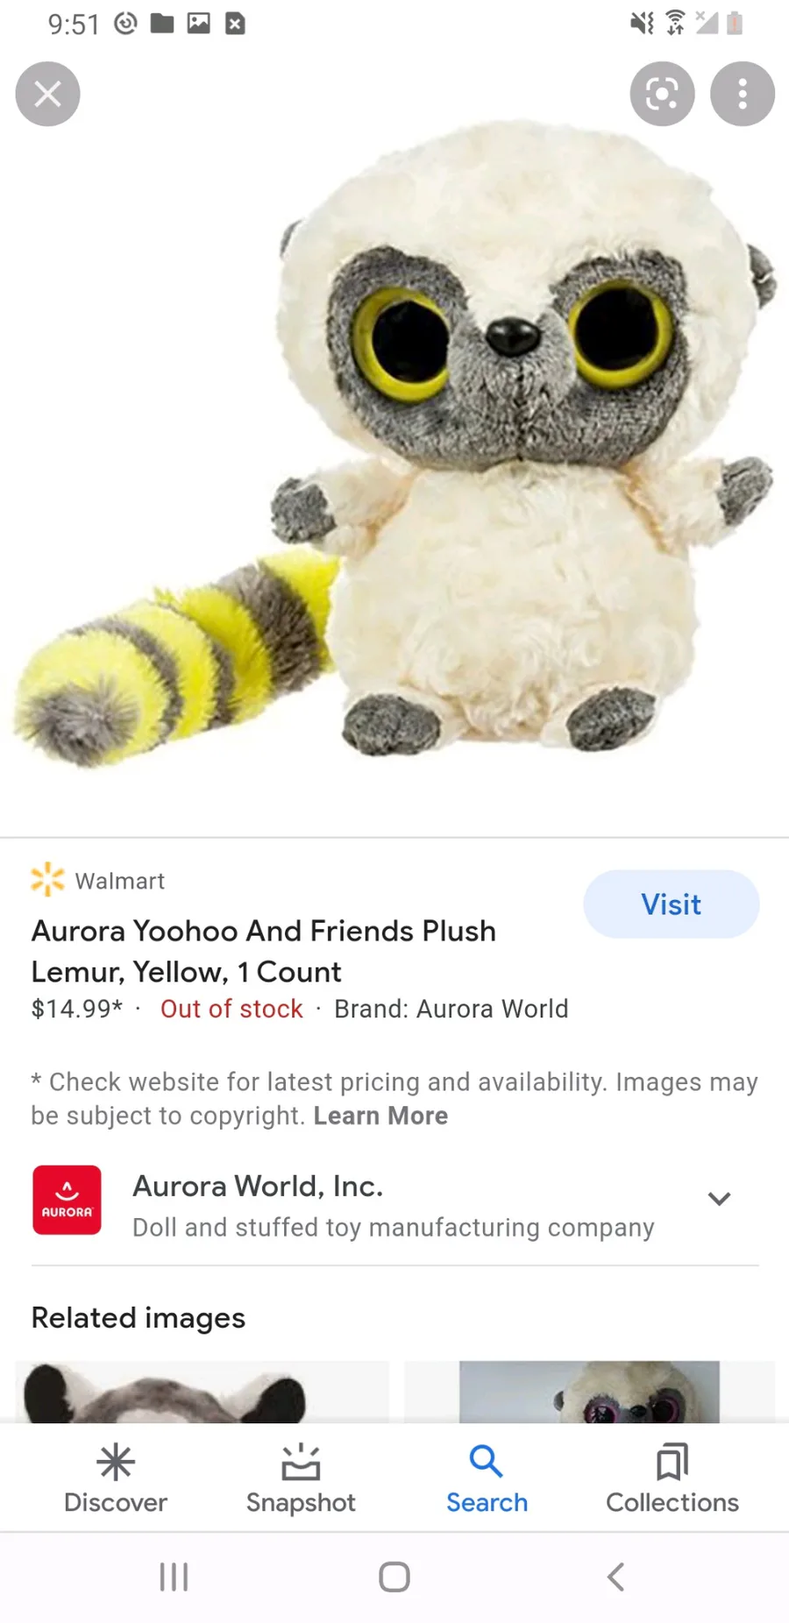Click the Visit button
Screen dimensions: 789x1623
pyautogui.click(x=672, y=904)
